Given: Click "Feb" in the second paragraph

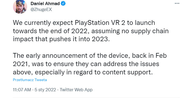Looking at the screenshot, I should click(161, 56).
